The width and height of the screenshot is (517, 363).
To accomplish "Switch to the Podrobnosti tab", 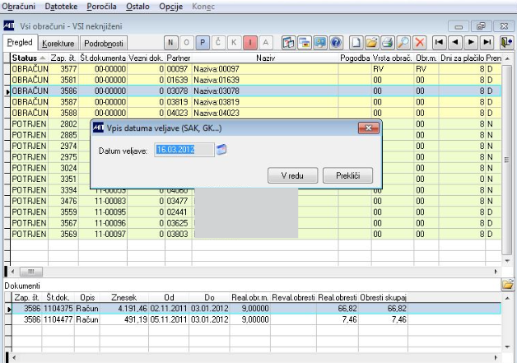I will click(104, 43).
